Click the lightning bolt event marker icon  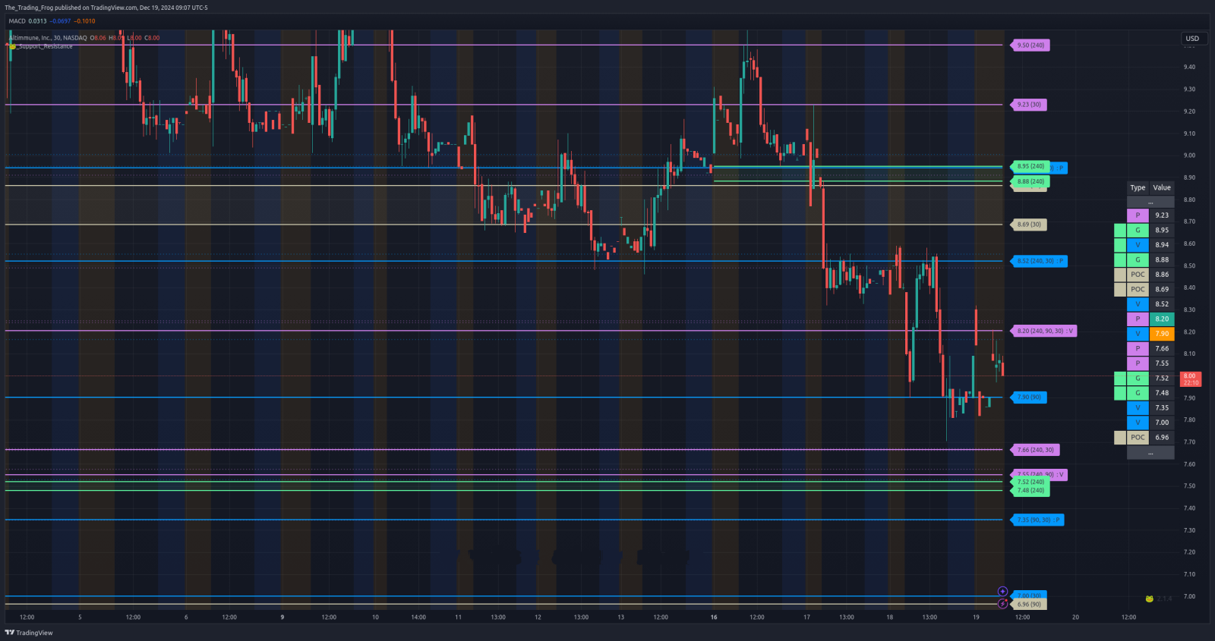pos(1002,604)
